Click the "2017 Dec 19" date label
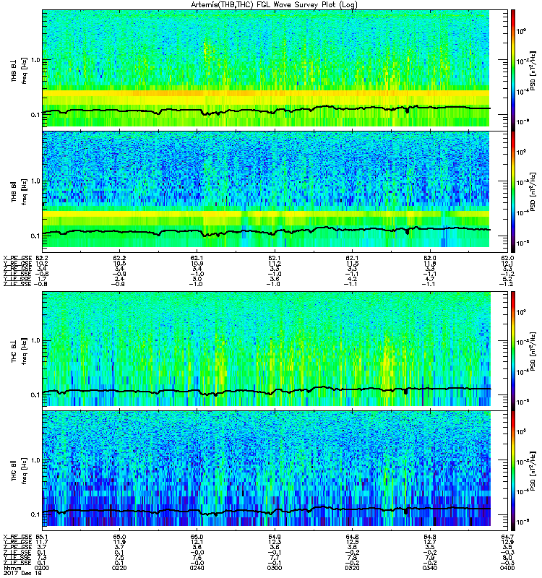 [22, 574]
